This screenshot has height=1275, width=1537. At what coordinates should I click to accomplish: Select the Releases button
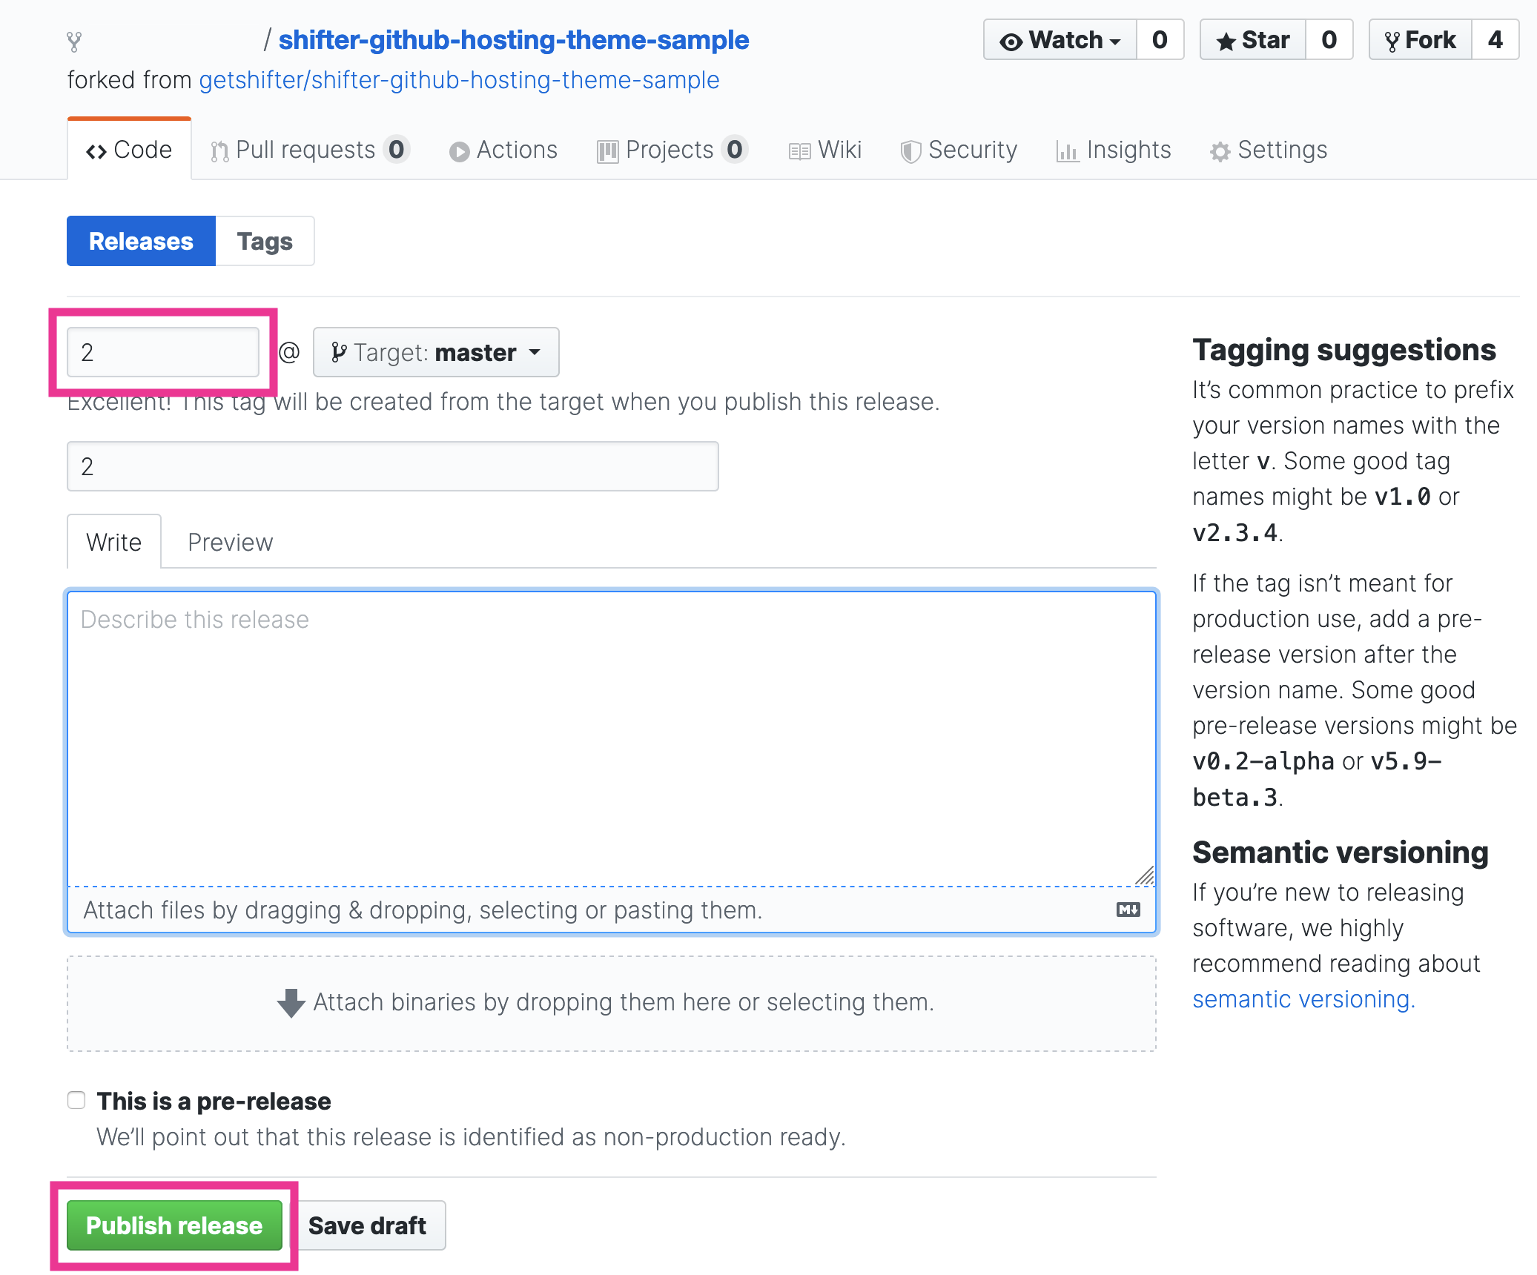[x=141, y=241]
